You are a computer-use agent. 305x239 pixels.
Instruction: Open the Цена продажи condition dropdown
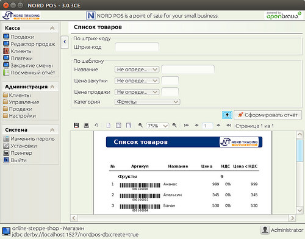tap(137, 92)
